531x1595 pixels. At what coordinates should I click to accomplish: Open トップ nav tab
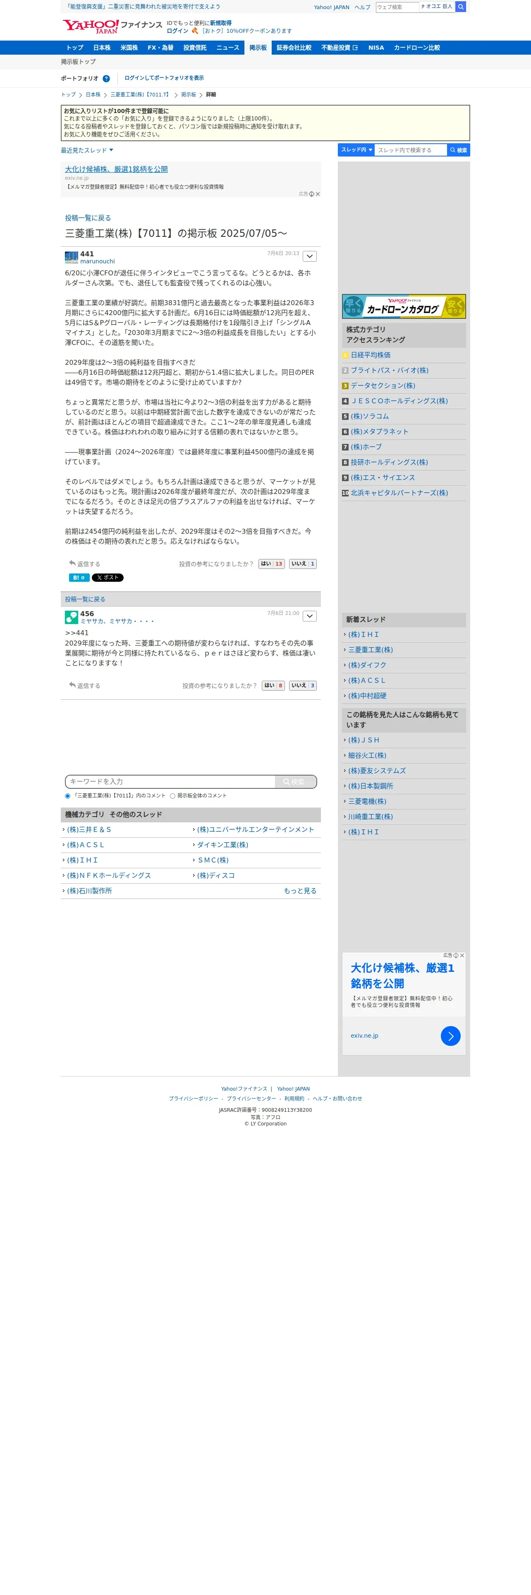75,48
